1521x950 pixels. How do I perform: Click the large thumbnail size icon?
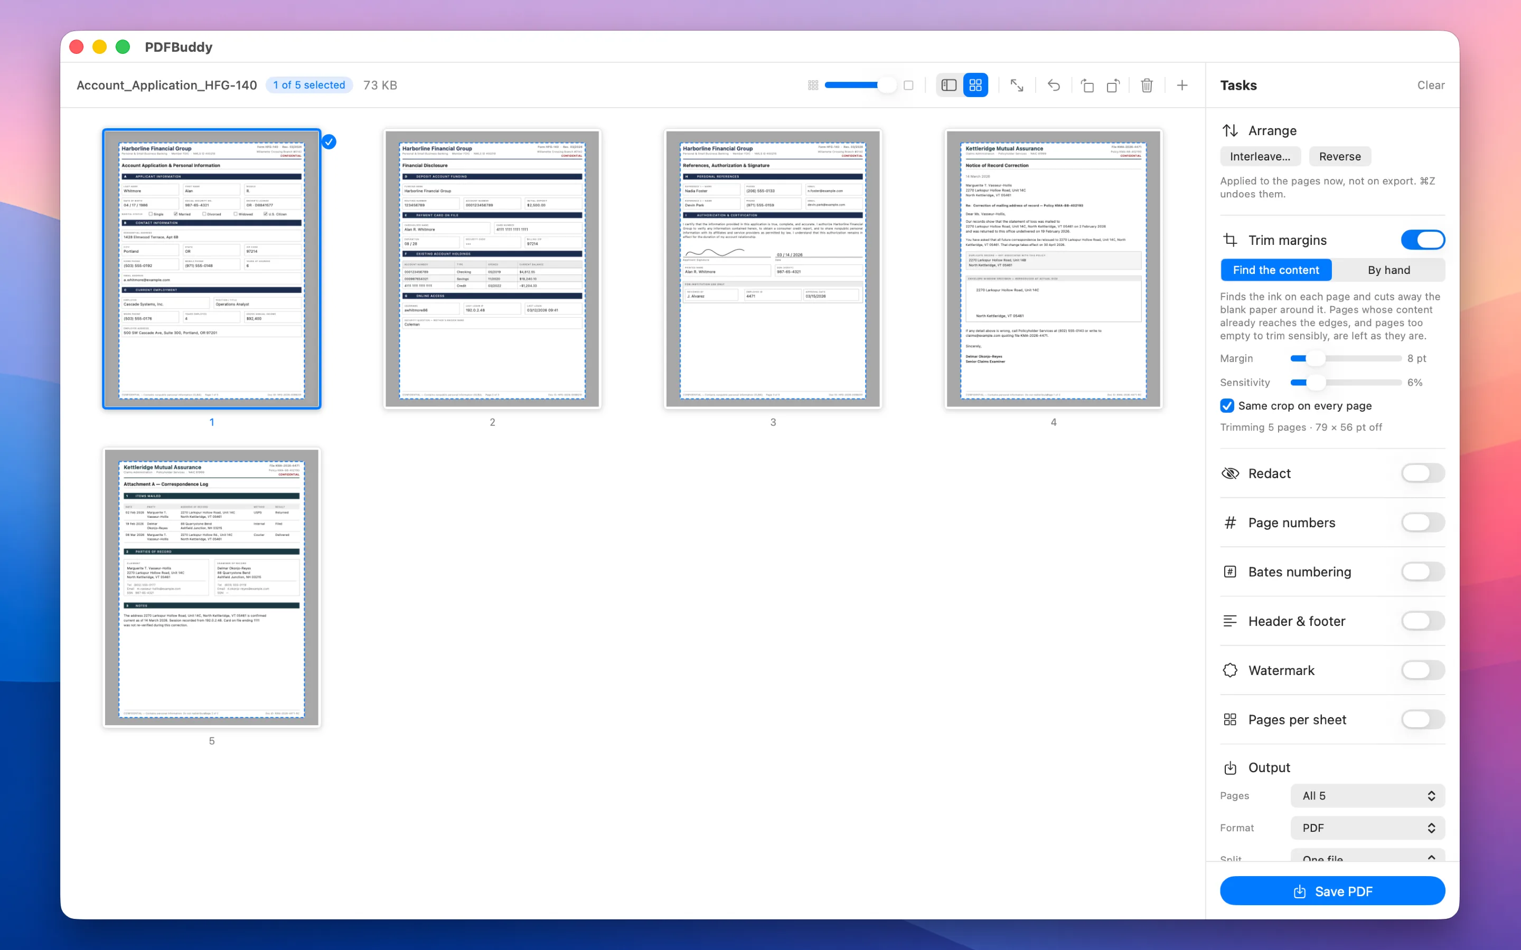coord(908,85)
